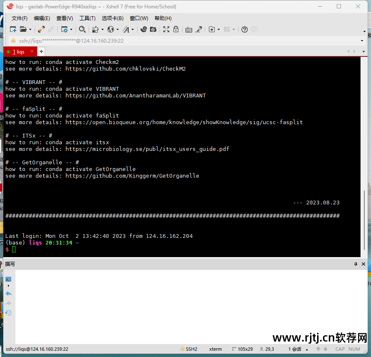The width and height of the screenshot is (371, 357).
Task: Create a new session with the new-session icon
Action: (13, 29)
